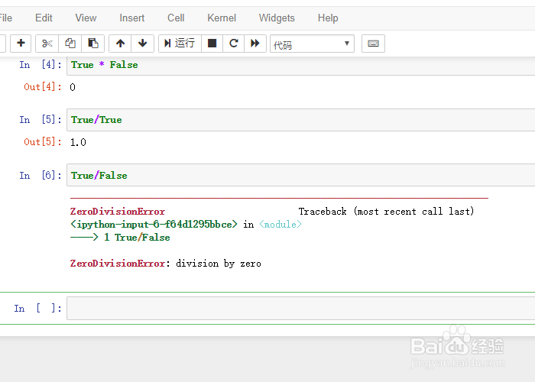535x382 pixels.
Task: Restart the kernel circular arrow icon
Action: (233, 44)
